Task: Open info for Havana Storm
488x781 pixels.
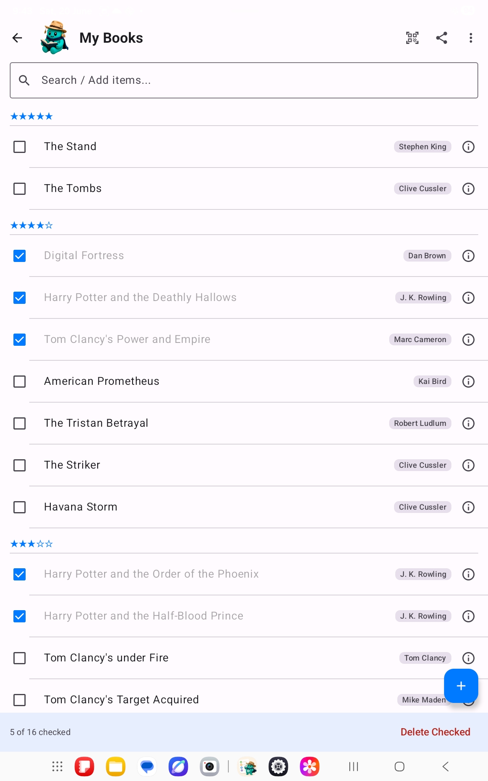Action: (468, 507)
